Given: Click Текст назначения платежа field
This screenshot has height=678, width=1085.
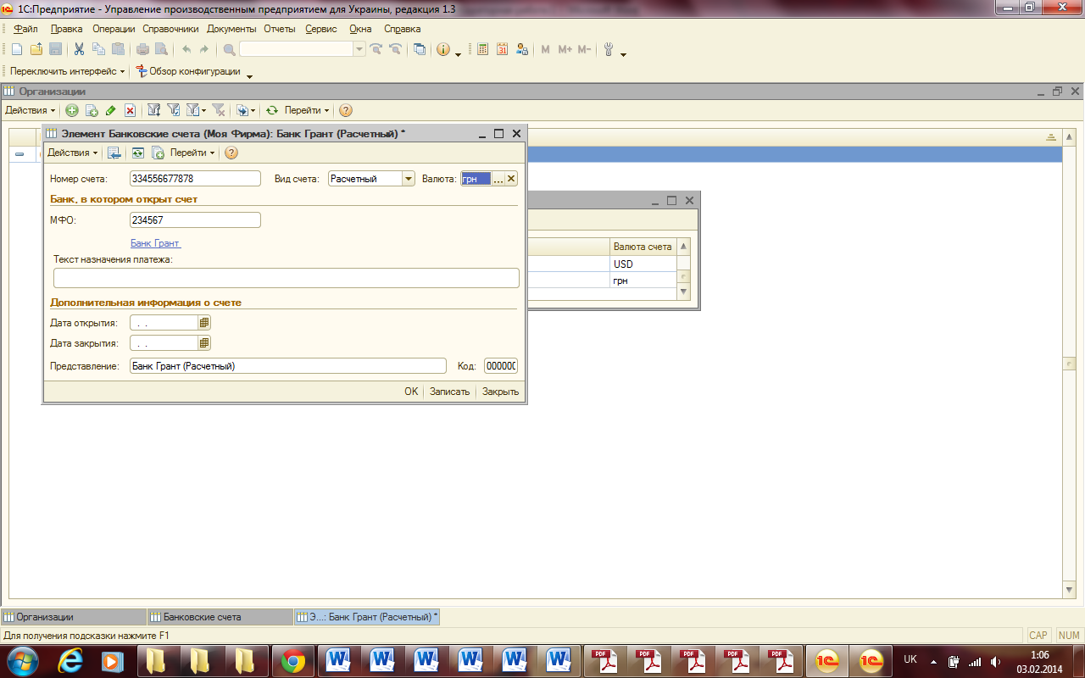Looking at the screenshot, I should tap(286, 278).
